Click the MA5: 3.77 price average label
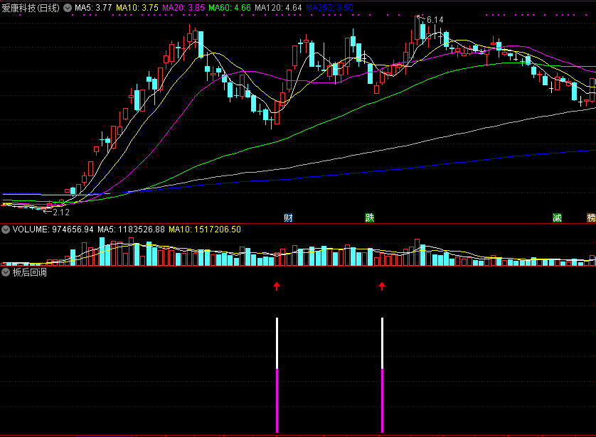Screen dimensions: 596x437 [x=93, y=8]
